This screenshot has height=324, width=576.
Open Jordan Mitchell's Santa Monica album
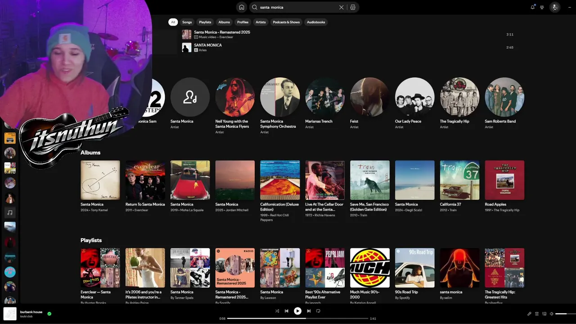coord(235,180)
